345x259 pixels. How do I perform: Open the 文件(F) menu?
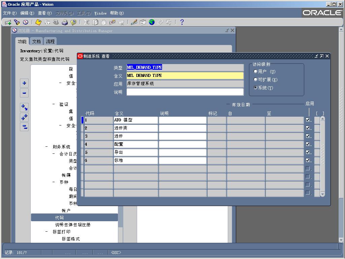pyautogui.click(x=10, y=13)
